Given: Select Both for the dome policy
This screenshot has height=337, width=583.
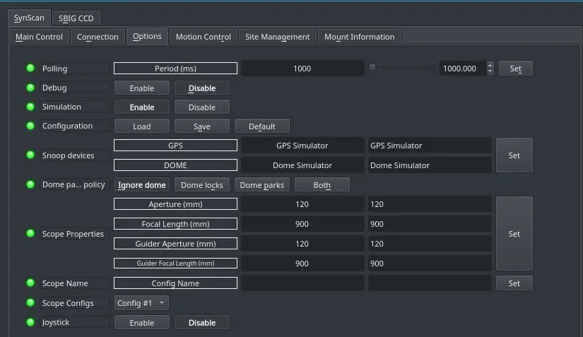Looking at the screenshot, I should point(322,184).
